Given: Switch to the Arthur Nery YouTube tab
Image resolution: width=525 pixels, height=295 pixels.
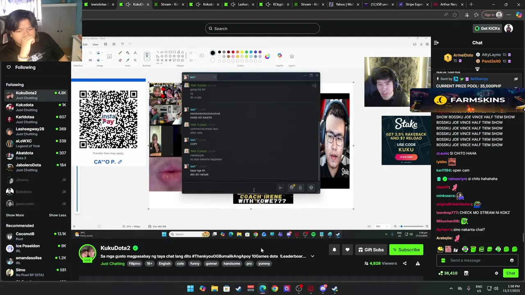Looking at the screenshot, I should pos(448,5).
